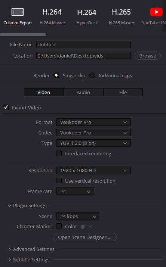166x267 pixels.
Task: Open the Codec dropdown showing Voukoder Pro
Action: [x=93, y=133]
